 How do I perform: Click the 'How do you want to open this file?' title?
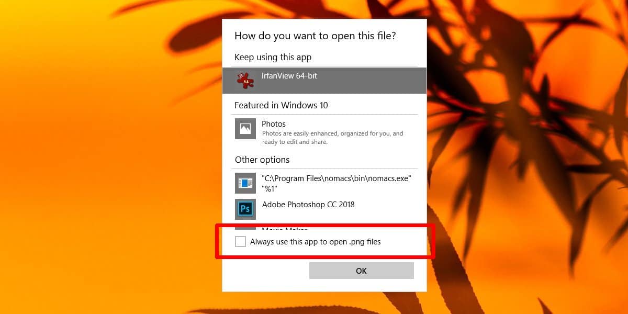pos(315,36)
